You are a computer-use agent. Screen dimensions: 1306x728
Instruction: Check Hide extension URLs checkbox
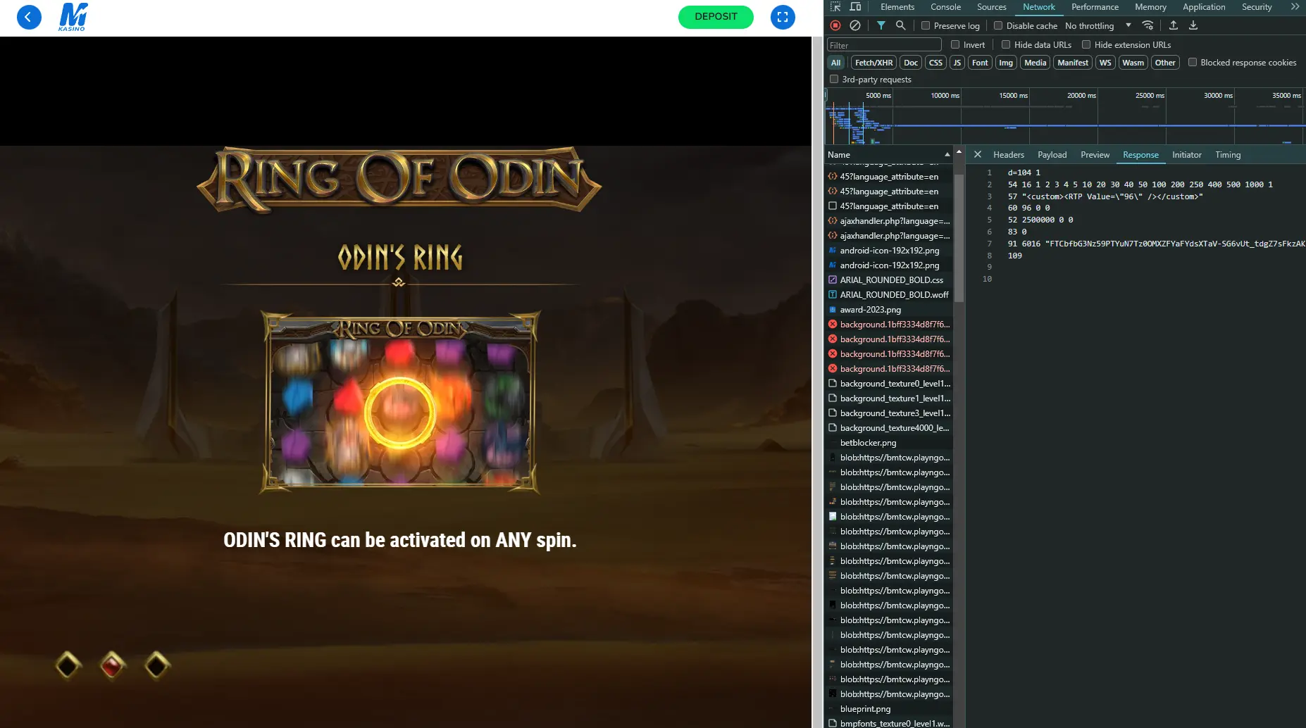[x=1086, y=44]
